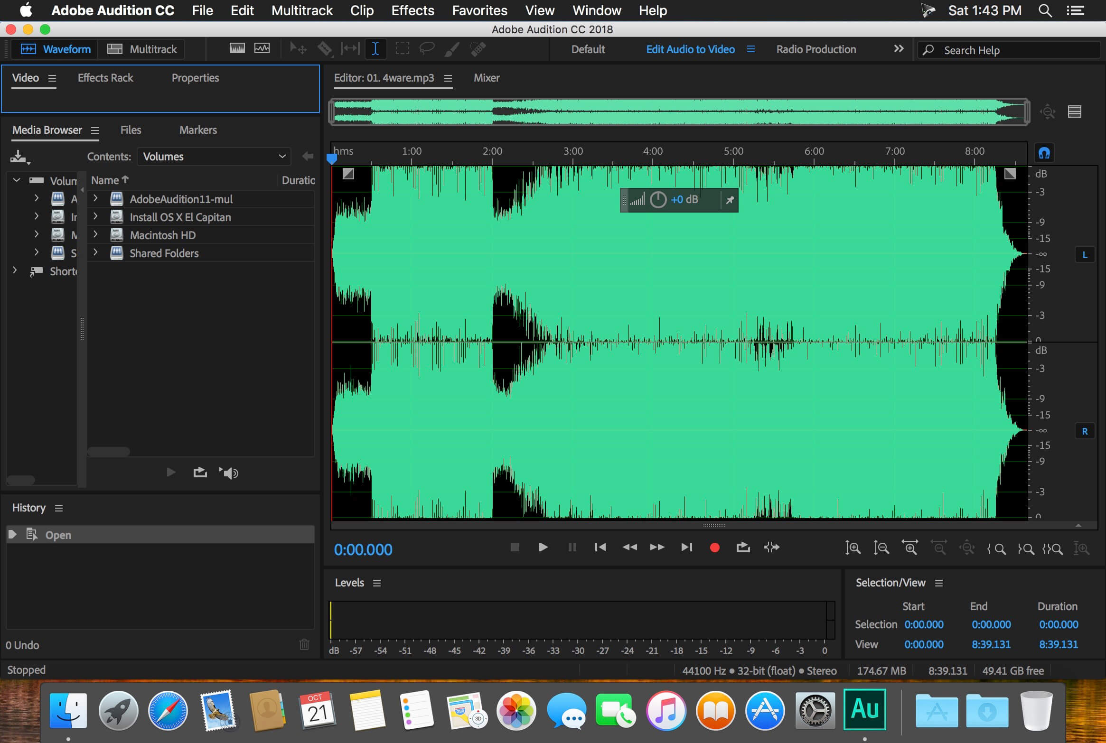Select the Time Selection tool
The width and height of the screenshot is (1106, 743).
coord(375,49)
